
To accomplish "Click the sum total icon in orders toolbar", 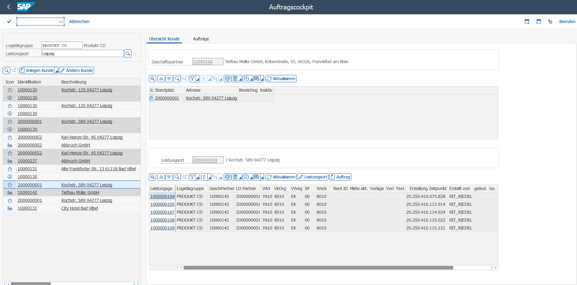I will [204, 177].
